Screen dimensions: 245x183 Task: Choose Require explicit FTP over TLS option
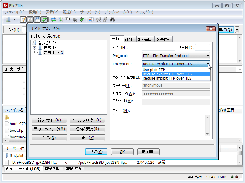click(176, 74)
